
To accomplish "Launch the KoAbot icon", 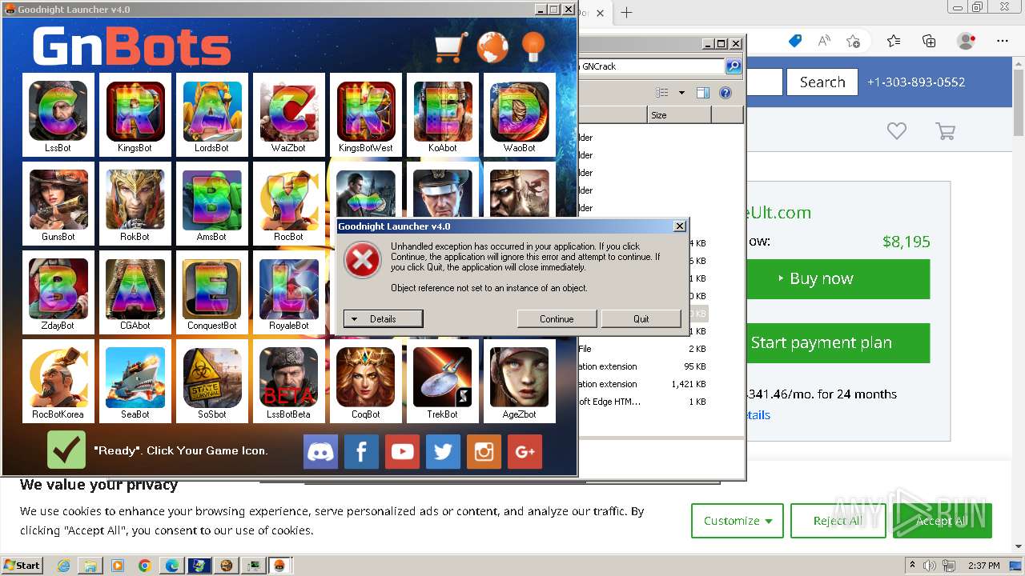I will pyautogui.click(x=442, y=114).
